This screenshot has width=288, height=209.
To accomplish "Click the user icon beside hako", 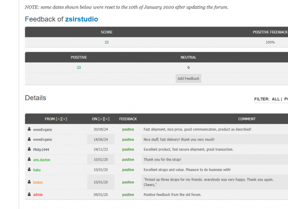I will (29, 169).
